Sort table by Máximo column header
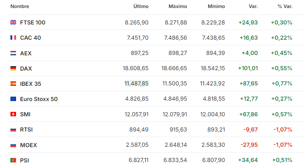Viewport: 304px width, 166px height. coord(178,6)
